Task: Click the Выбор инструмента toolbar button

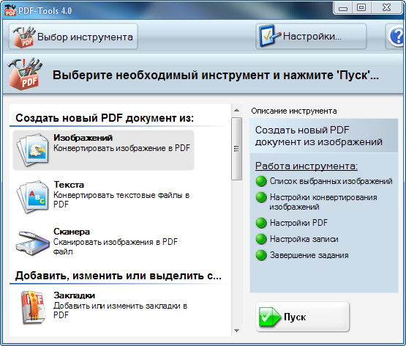Action: tap(73, 37)
